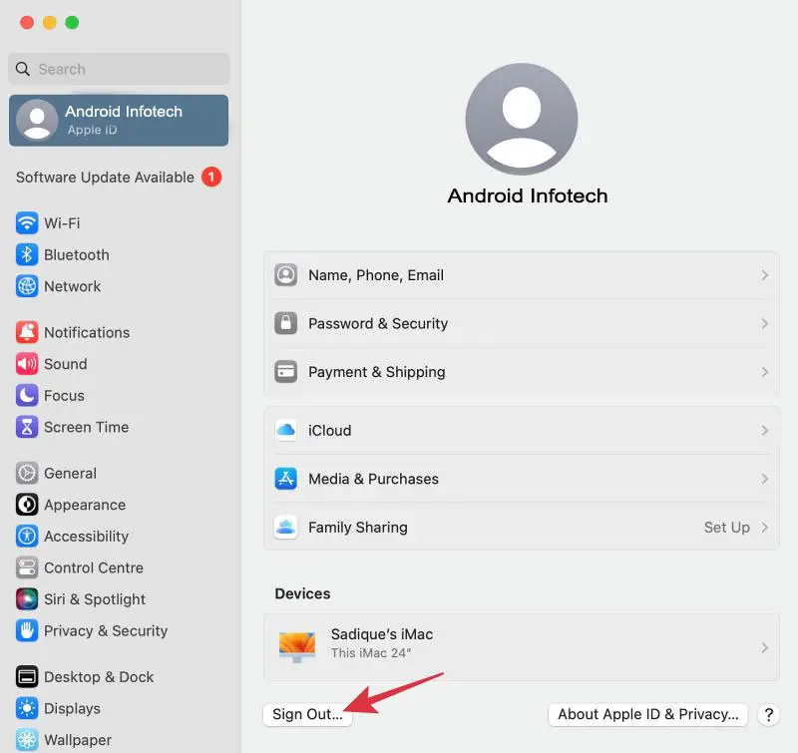Select the Focus moon icon

tap(27, 395)
